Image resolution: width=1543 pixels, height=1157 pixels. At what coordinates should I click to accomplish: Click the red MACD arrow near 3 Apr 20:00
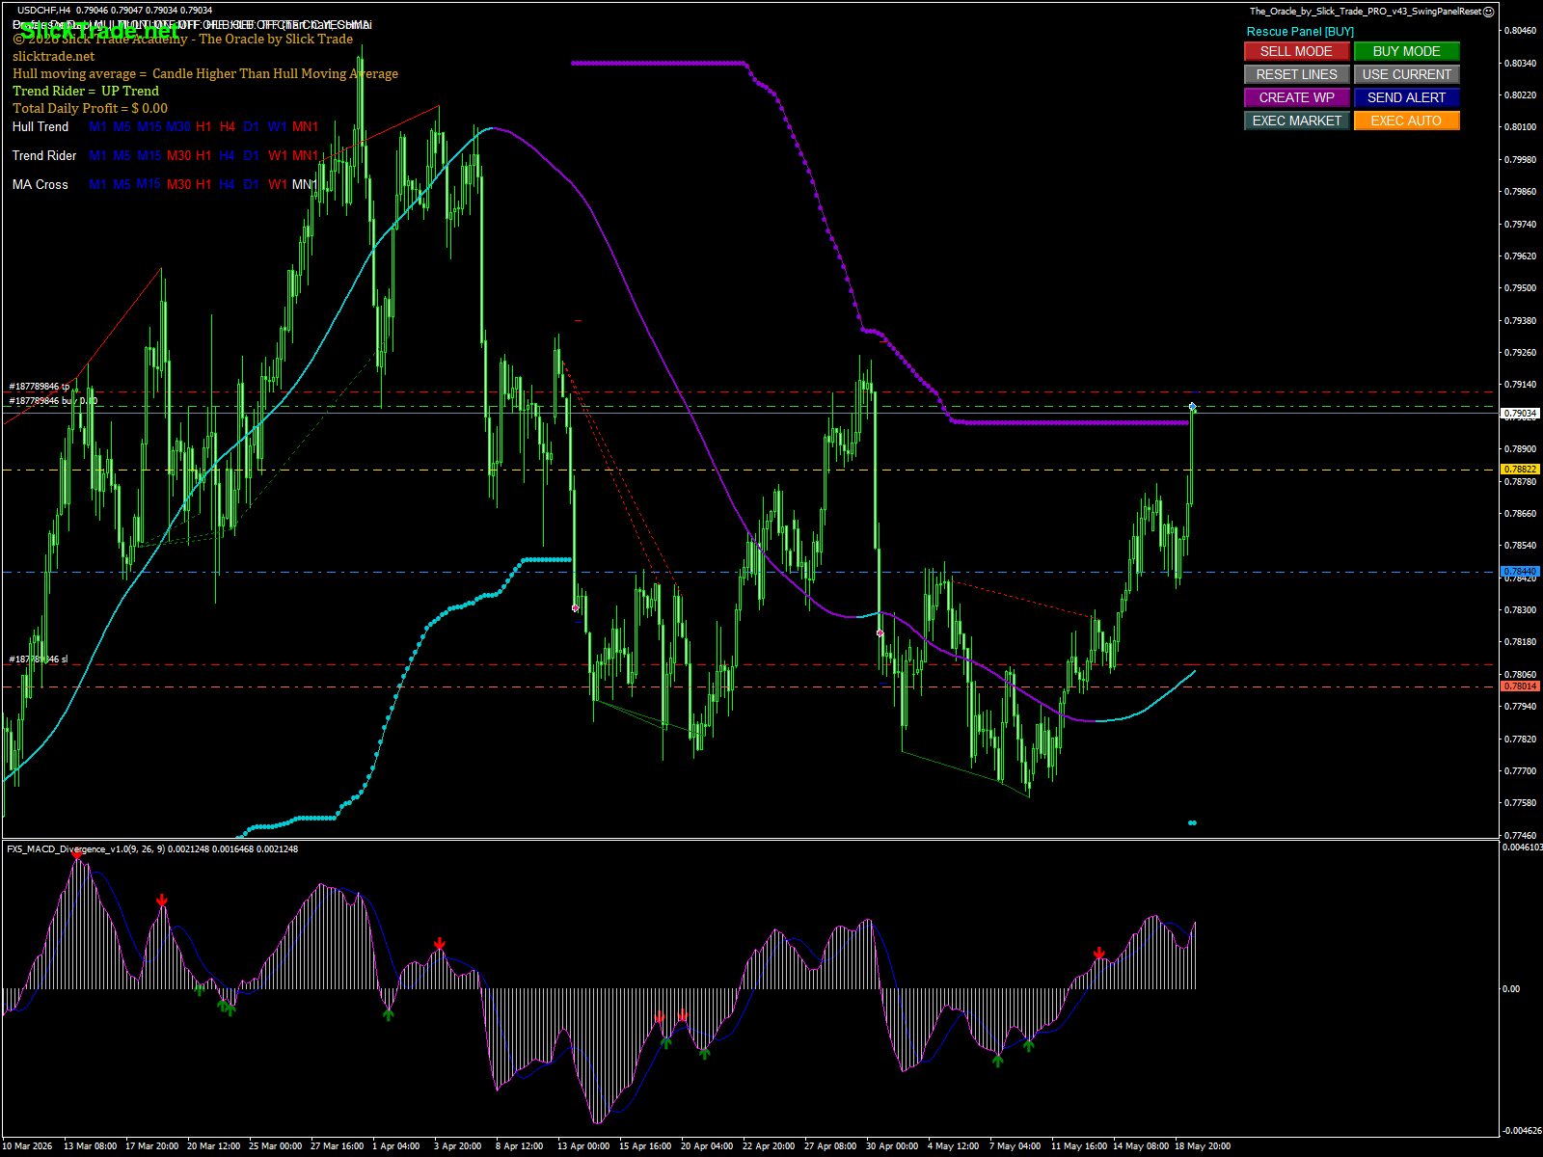[x=440, y=944]
